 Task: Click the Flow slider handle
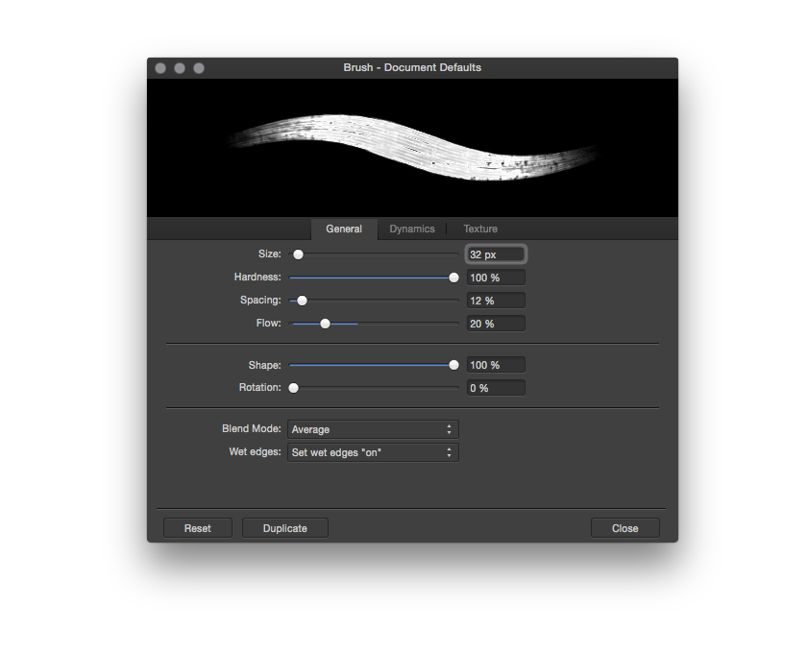[x=325, y=324]
